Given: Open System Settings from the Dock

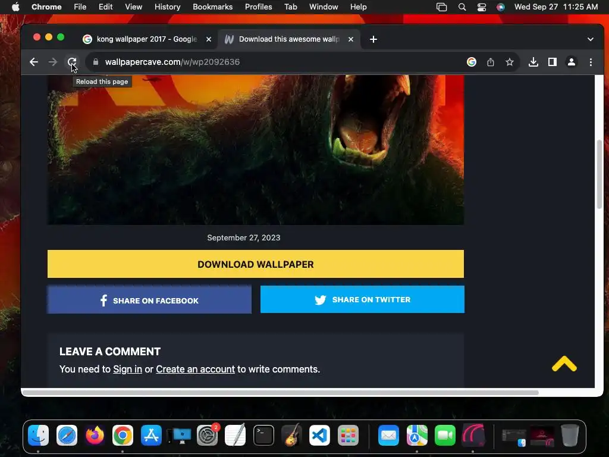Looking at the screenshot, I should [208, 435].
